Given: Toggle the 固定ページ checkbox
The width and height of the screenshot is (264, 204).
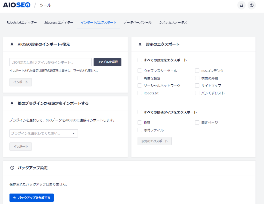Looking at the screenshot, I should pyautogui.click(x=197, y=122).
